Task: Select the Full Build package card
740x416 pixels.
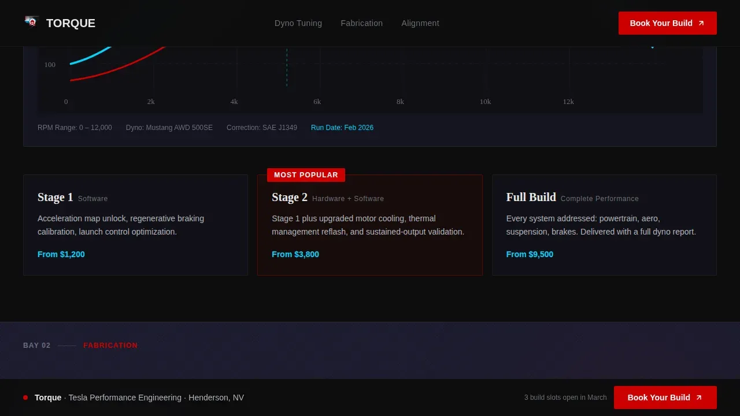Action: pos(604,225)
